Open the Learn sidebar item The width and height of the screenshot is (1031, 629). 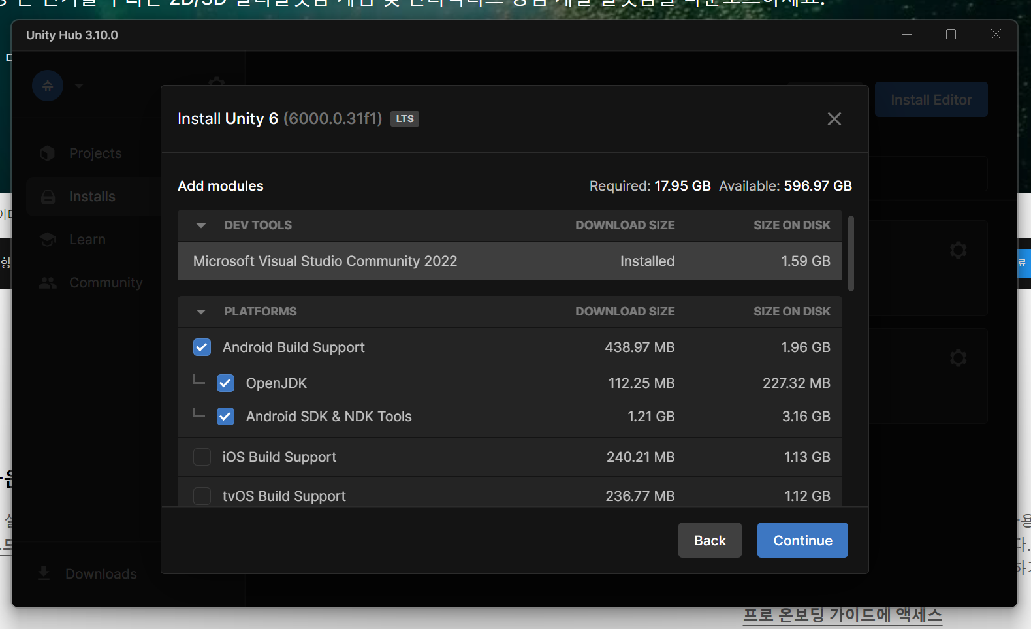tap(87, 240)
